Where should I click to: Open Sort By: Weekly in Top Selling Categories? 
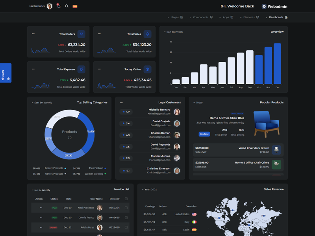click(x=42, y=103)
